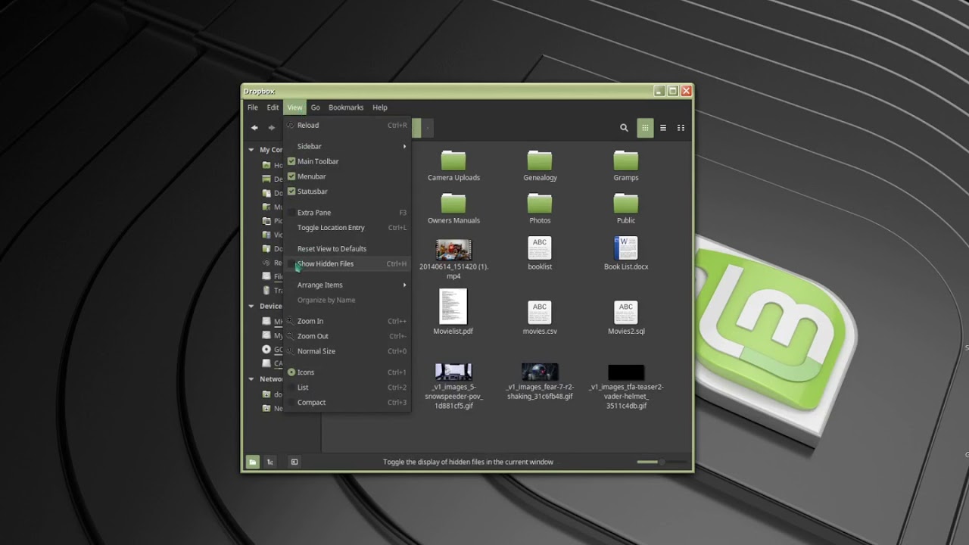Toggle the Main Toolbar checkbox
The height and width of the screenshot is (545, 969).
click(291, 161)
